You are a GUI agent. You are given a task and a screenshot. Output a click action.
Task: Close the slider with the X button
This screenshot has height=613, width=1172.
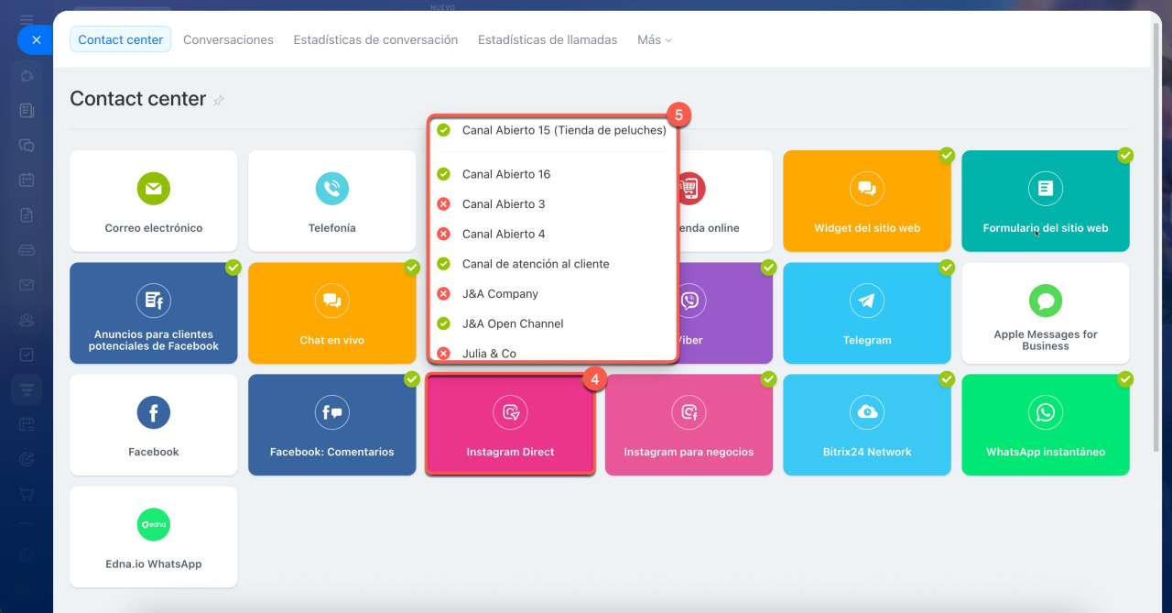coord(36,40)
